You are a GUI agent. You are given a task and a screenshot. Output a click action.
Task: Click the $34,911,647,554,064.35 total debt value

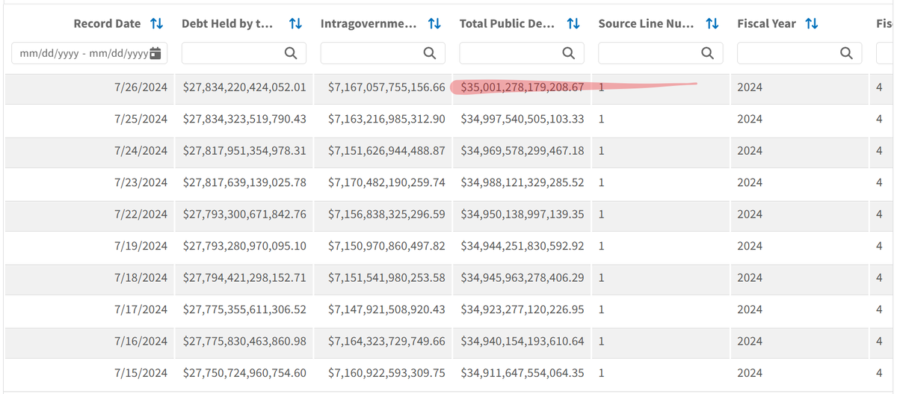point(523,373)
